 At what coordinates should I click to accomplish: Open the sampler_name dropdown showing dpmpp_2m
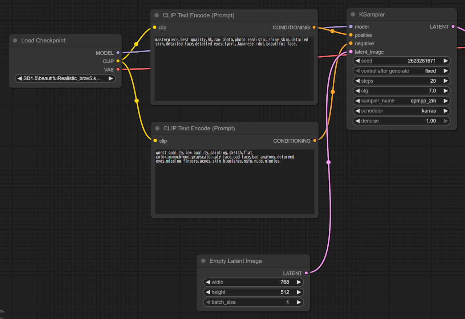401,101
